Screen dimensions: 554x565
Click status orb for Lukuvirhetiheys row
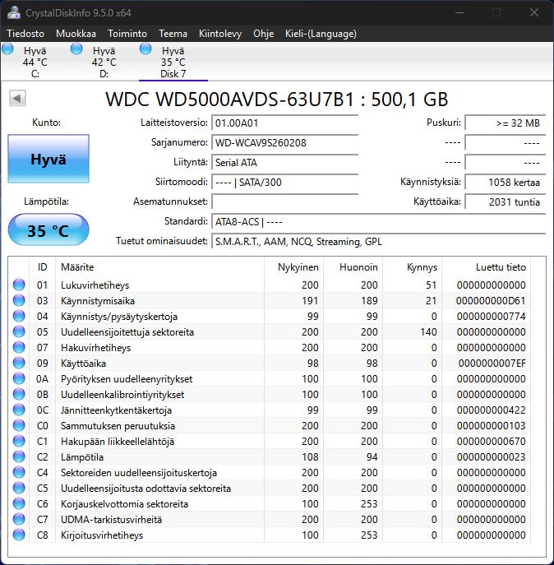pos(18,285)
